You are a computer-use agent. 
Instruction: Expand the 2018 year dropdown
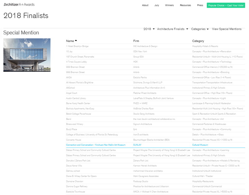click(x=149, y=29)
